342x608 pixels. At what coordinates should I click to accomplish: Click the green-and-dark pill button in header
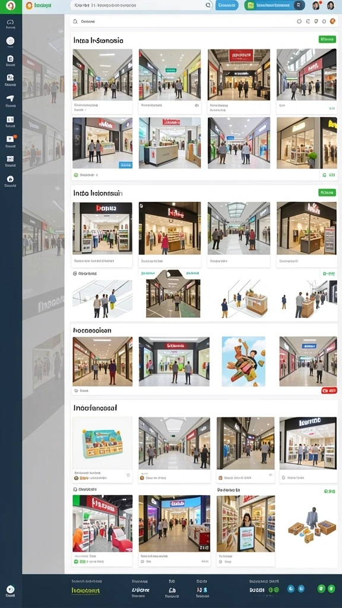click(x=274, y=5)
